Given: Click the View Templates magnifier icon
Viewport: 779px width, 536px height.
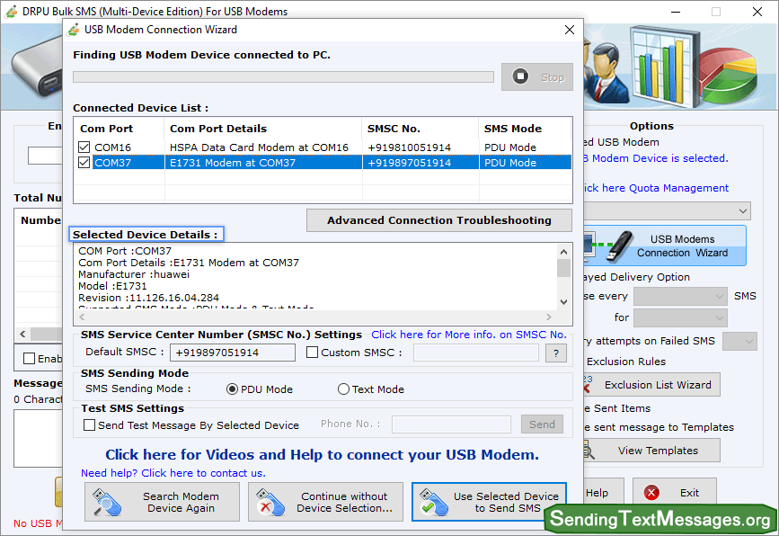Looking at the screenshot, I should click(x=589, y=451).
